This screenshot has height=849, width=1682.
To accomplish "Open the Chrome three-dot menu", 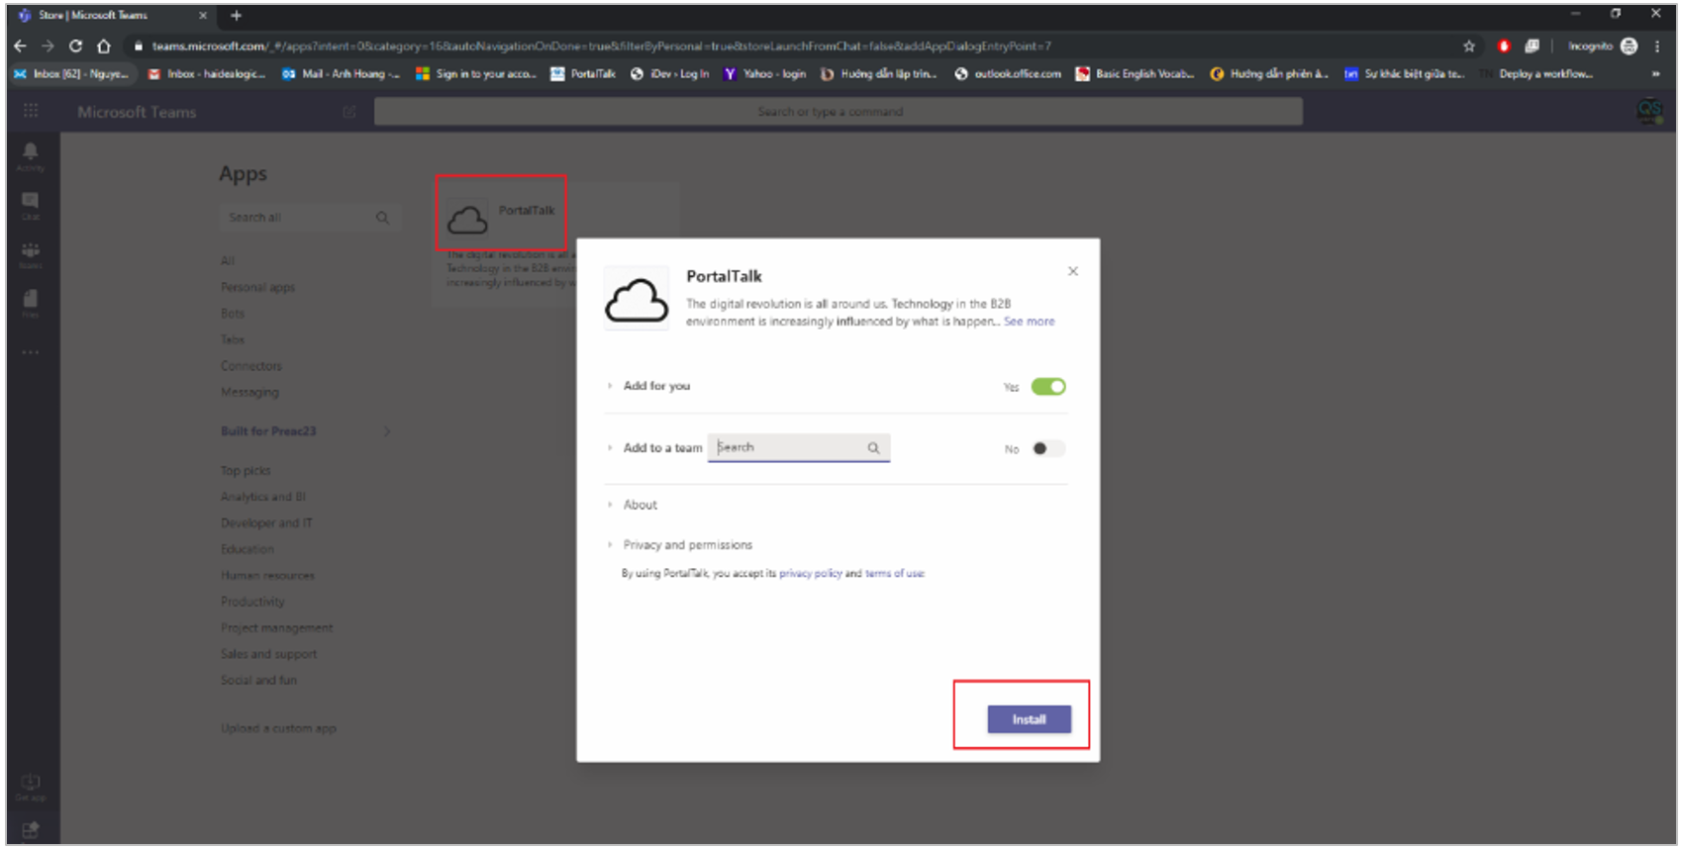I will pos(1657,46).
